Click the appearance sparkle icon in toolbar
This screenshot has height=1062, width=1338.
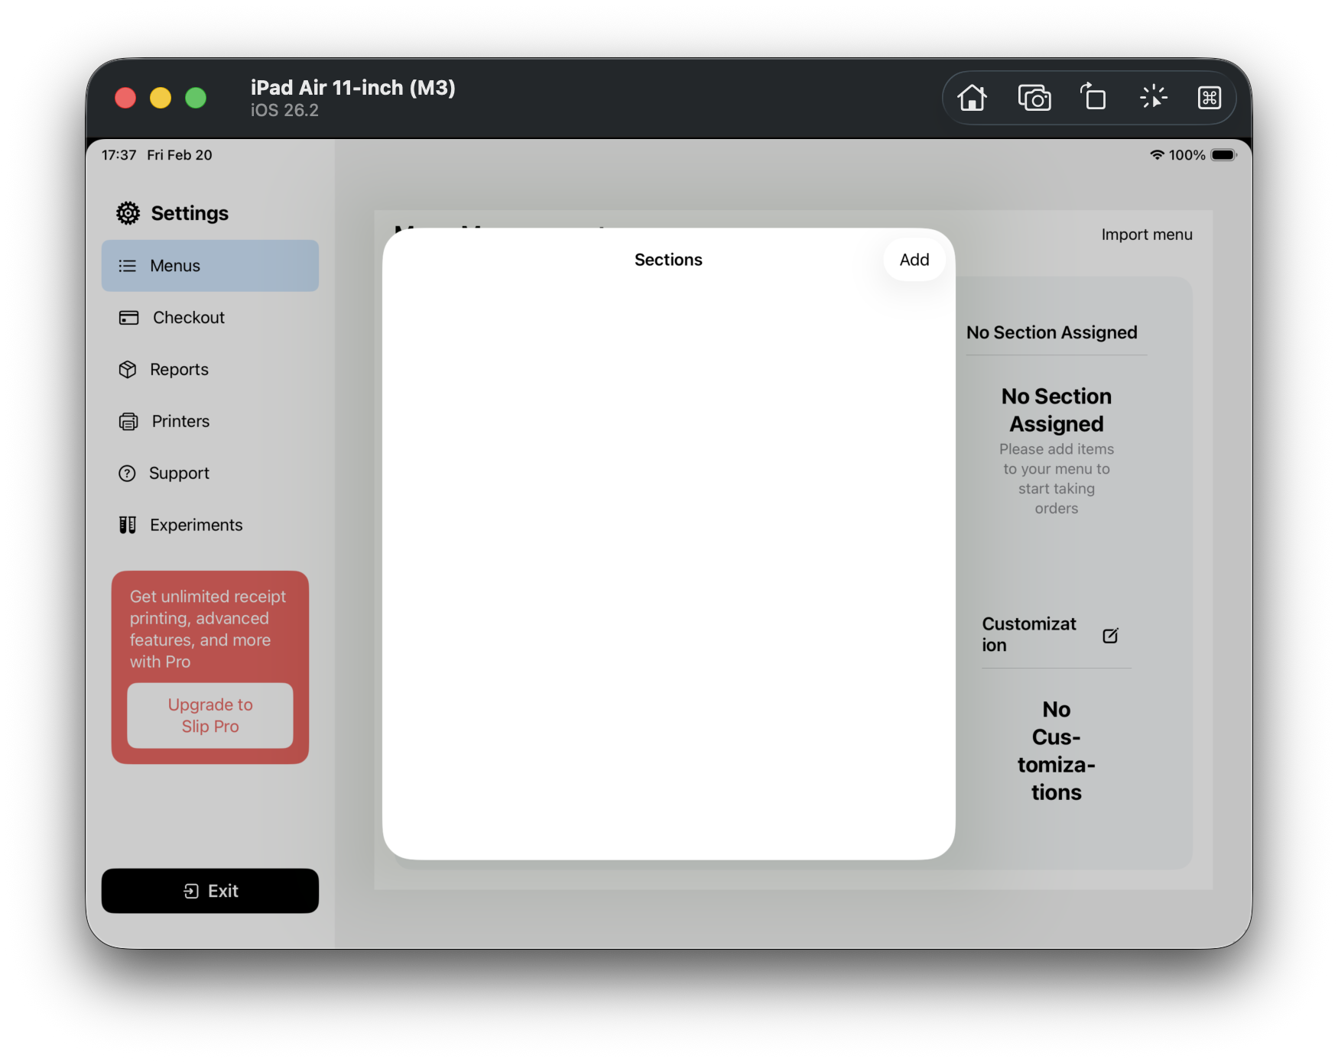click(1153, 98)
